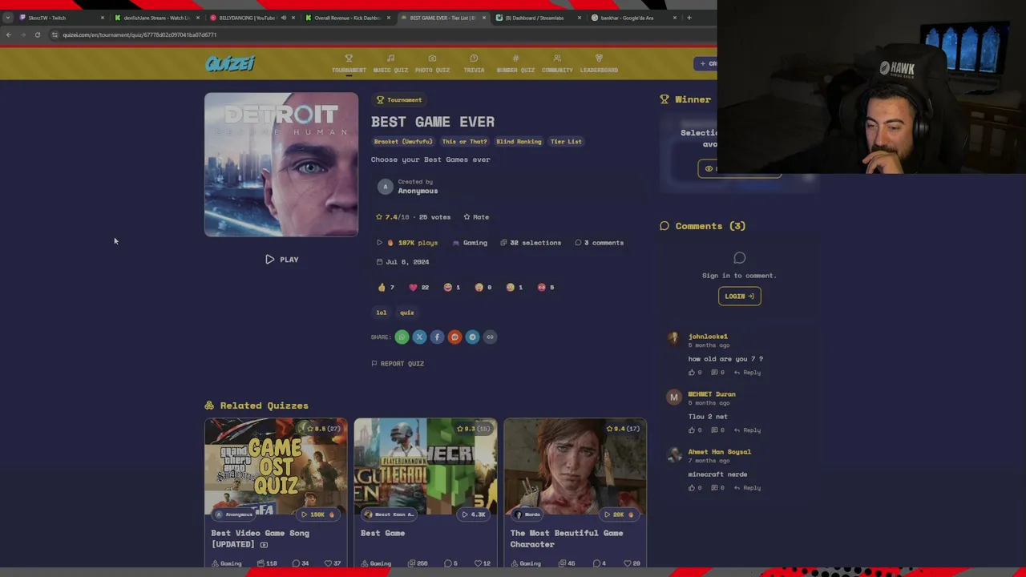
Task: Click the heart count on Best Game card
Action: pos(482,563)
